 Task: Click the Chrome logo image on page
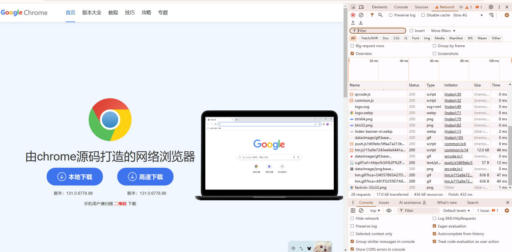click(110, 120)
